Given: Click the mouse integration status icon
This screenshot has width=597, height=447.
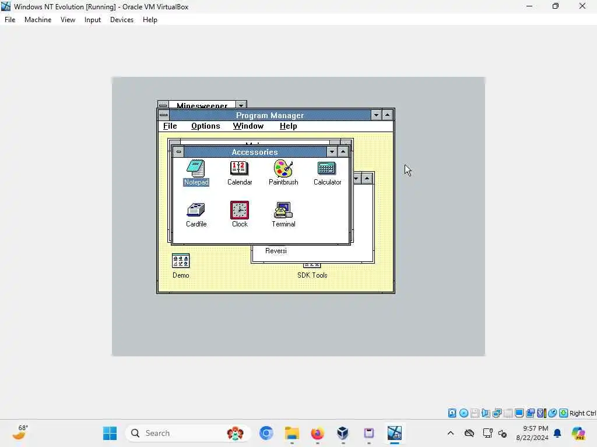Looking at the screenshot, I should [553, 413].
